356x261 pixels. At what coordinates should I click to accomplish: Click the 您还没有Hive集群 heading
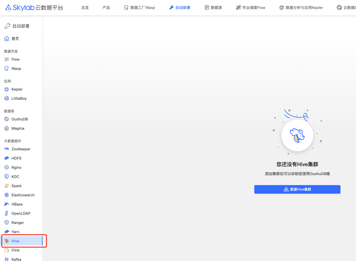[297, 164]
